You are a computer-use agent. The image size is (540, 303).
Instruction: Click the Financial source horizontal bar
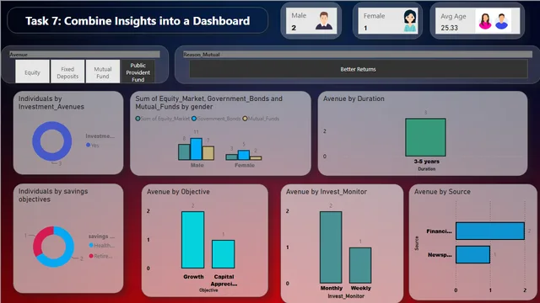(490, 231)
